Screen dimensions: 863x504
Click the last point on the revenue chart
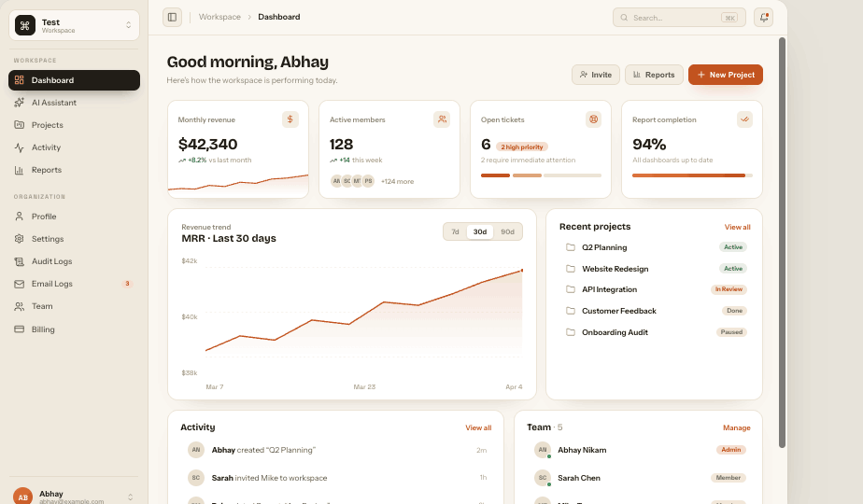pyautogui.click(x=522, y=270)
